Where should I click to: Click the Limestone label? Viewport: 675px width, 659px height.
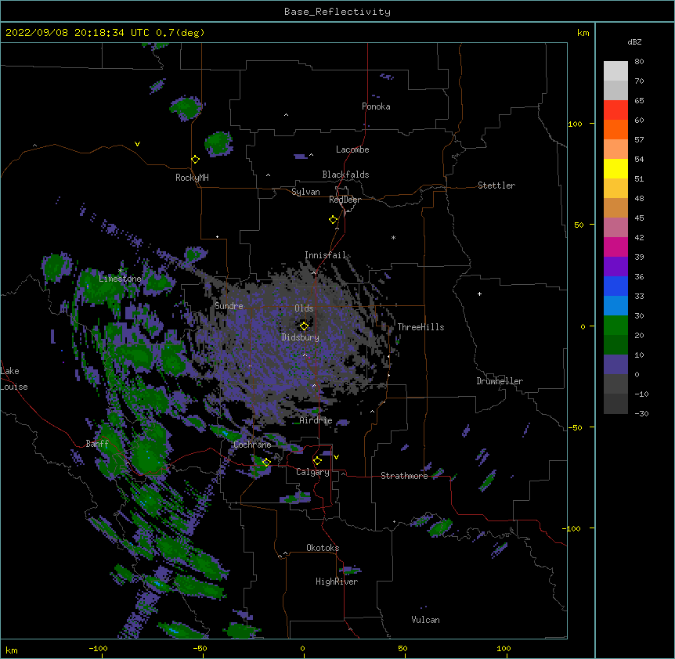coord(120,279)
